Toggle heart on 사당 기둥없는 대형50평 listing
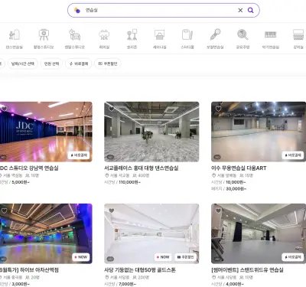This screenshot has width=306, height=287. 112,210
